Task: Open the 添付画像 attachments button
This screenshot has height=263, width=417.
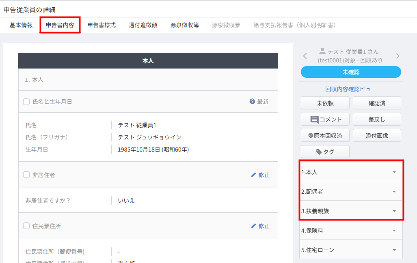Action: click(377, 136)
